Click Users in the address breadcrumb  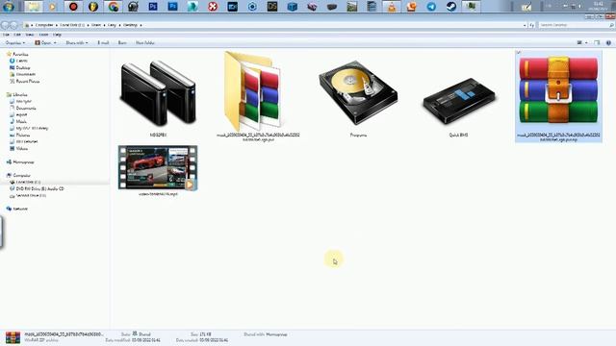[x=96, y=25]
